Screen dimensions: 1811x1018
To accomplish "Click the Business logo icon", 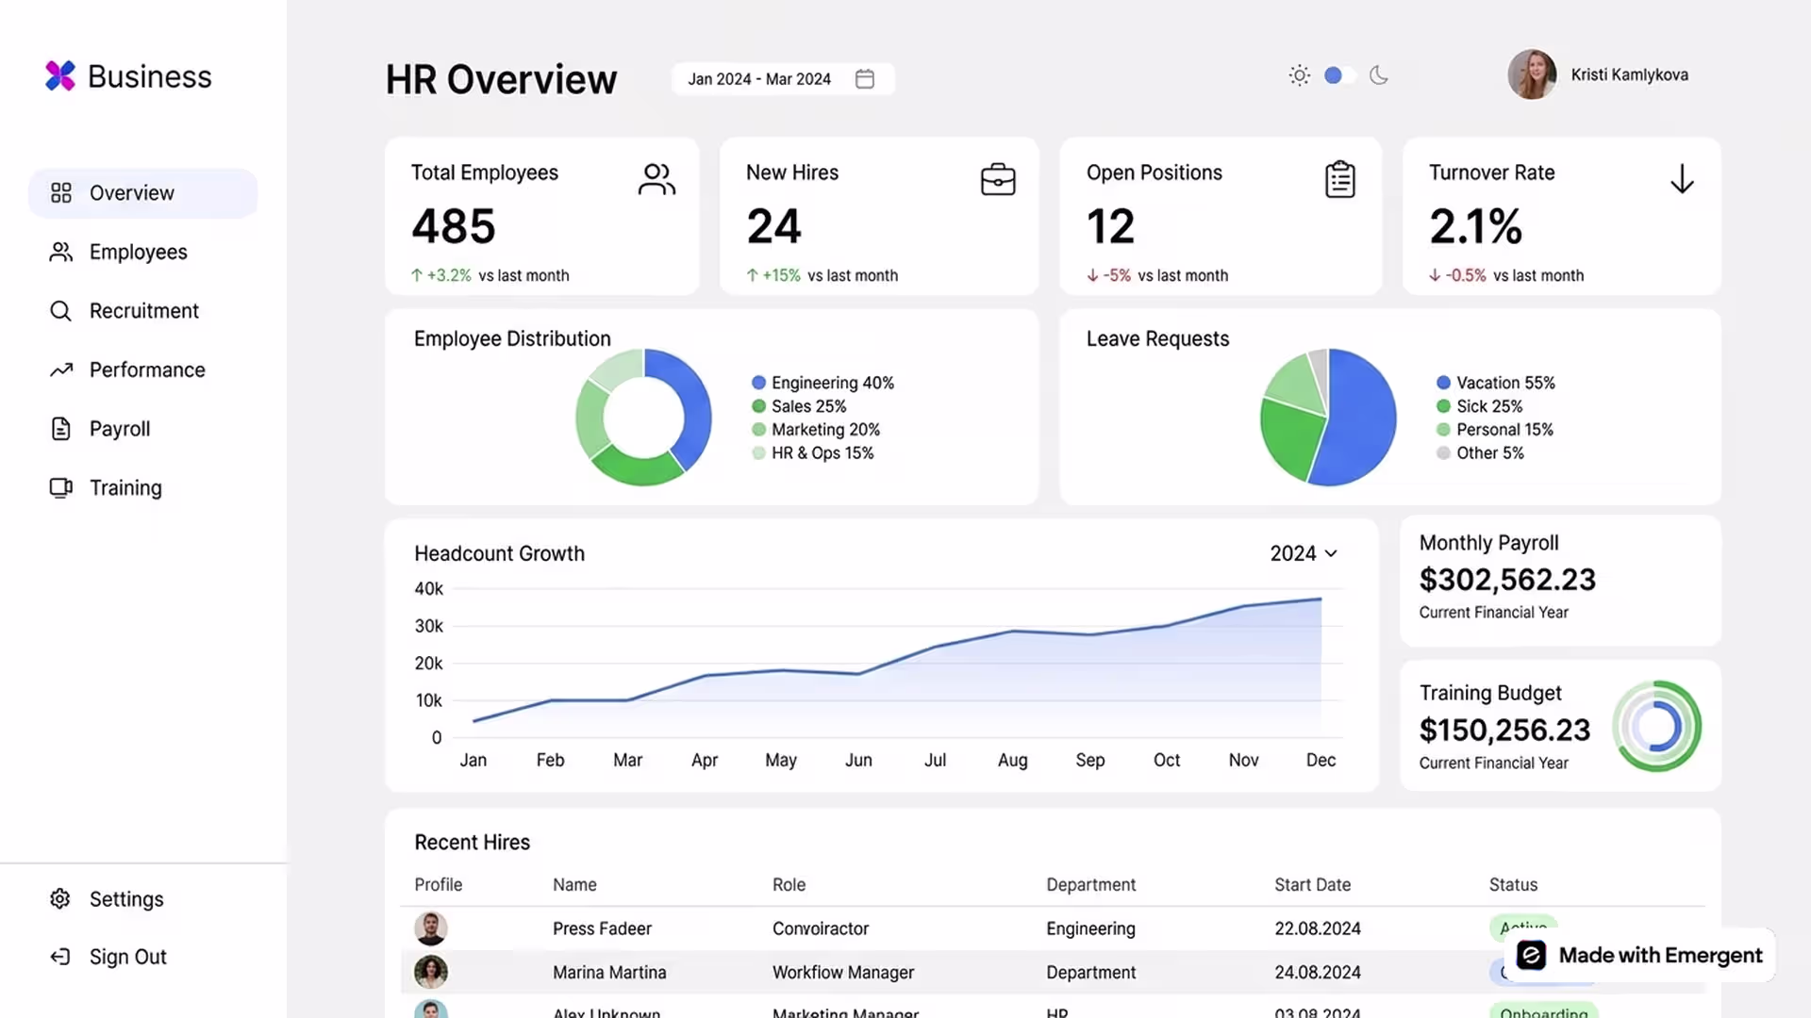I will [60, 76].
